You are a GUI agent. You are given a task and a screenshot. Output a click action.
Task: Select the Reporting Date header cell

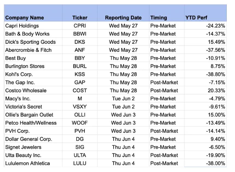click(x=123, y=13)
